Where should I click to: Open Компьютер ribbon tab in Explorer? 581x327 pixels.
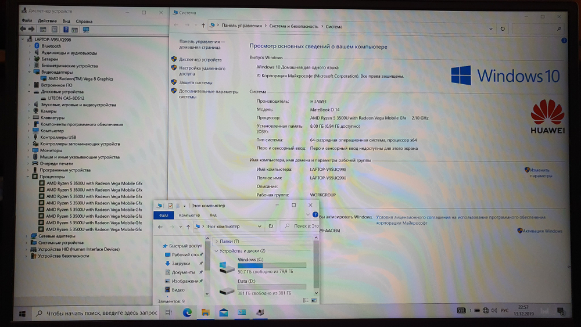(189, 215)
